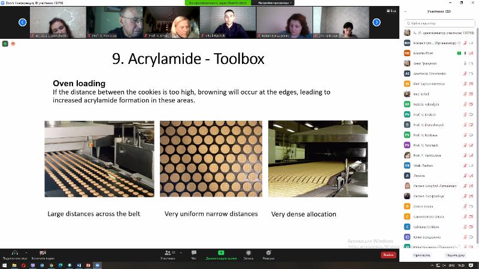
Task: Show previous video thumbnails with left arrow
Action: point(23,22)
